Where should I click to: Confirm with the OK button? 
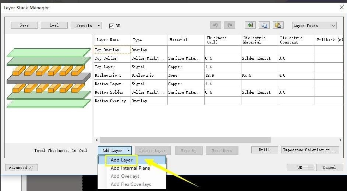point(300,167)
